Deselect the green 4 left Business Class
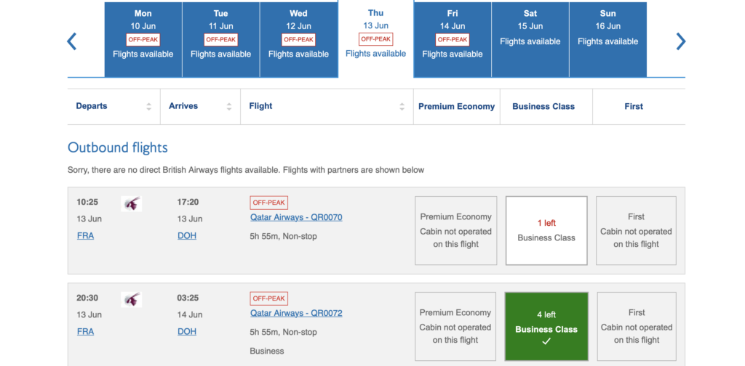The width and height of the screenshot is (745, 366). 546,326
